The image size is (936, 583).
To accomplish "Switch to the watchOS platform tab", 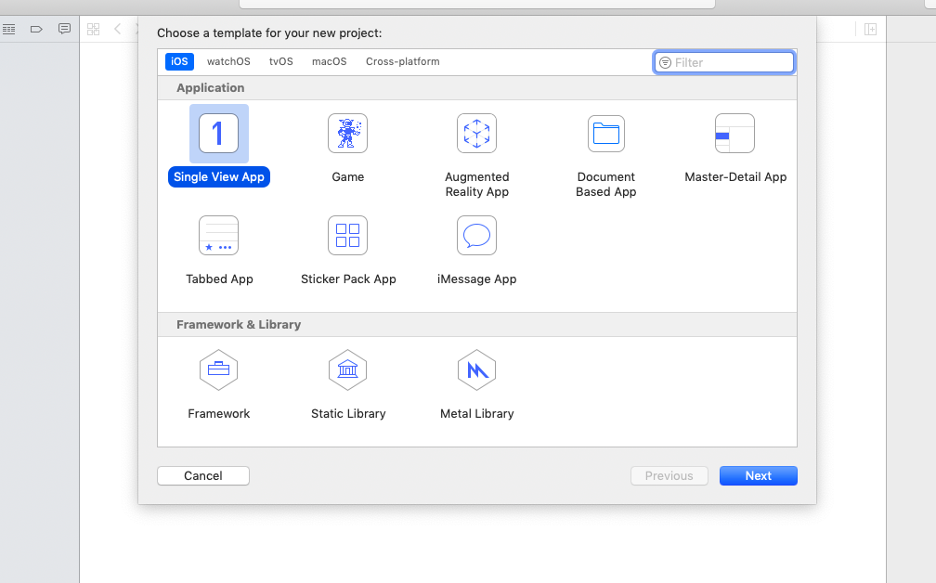I will click(228, 61).
